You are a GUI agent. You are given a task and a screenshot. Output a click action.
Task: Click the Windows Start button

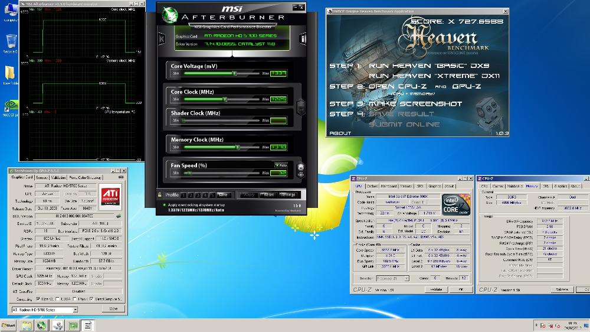click(9, 326)
